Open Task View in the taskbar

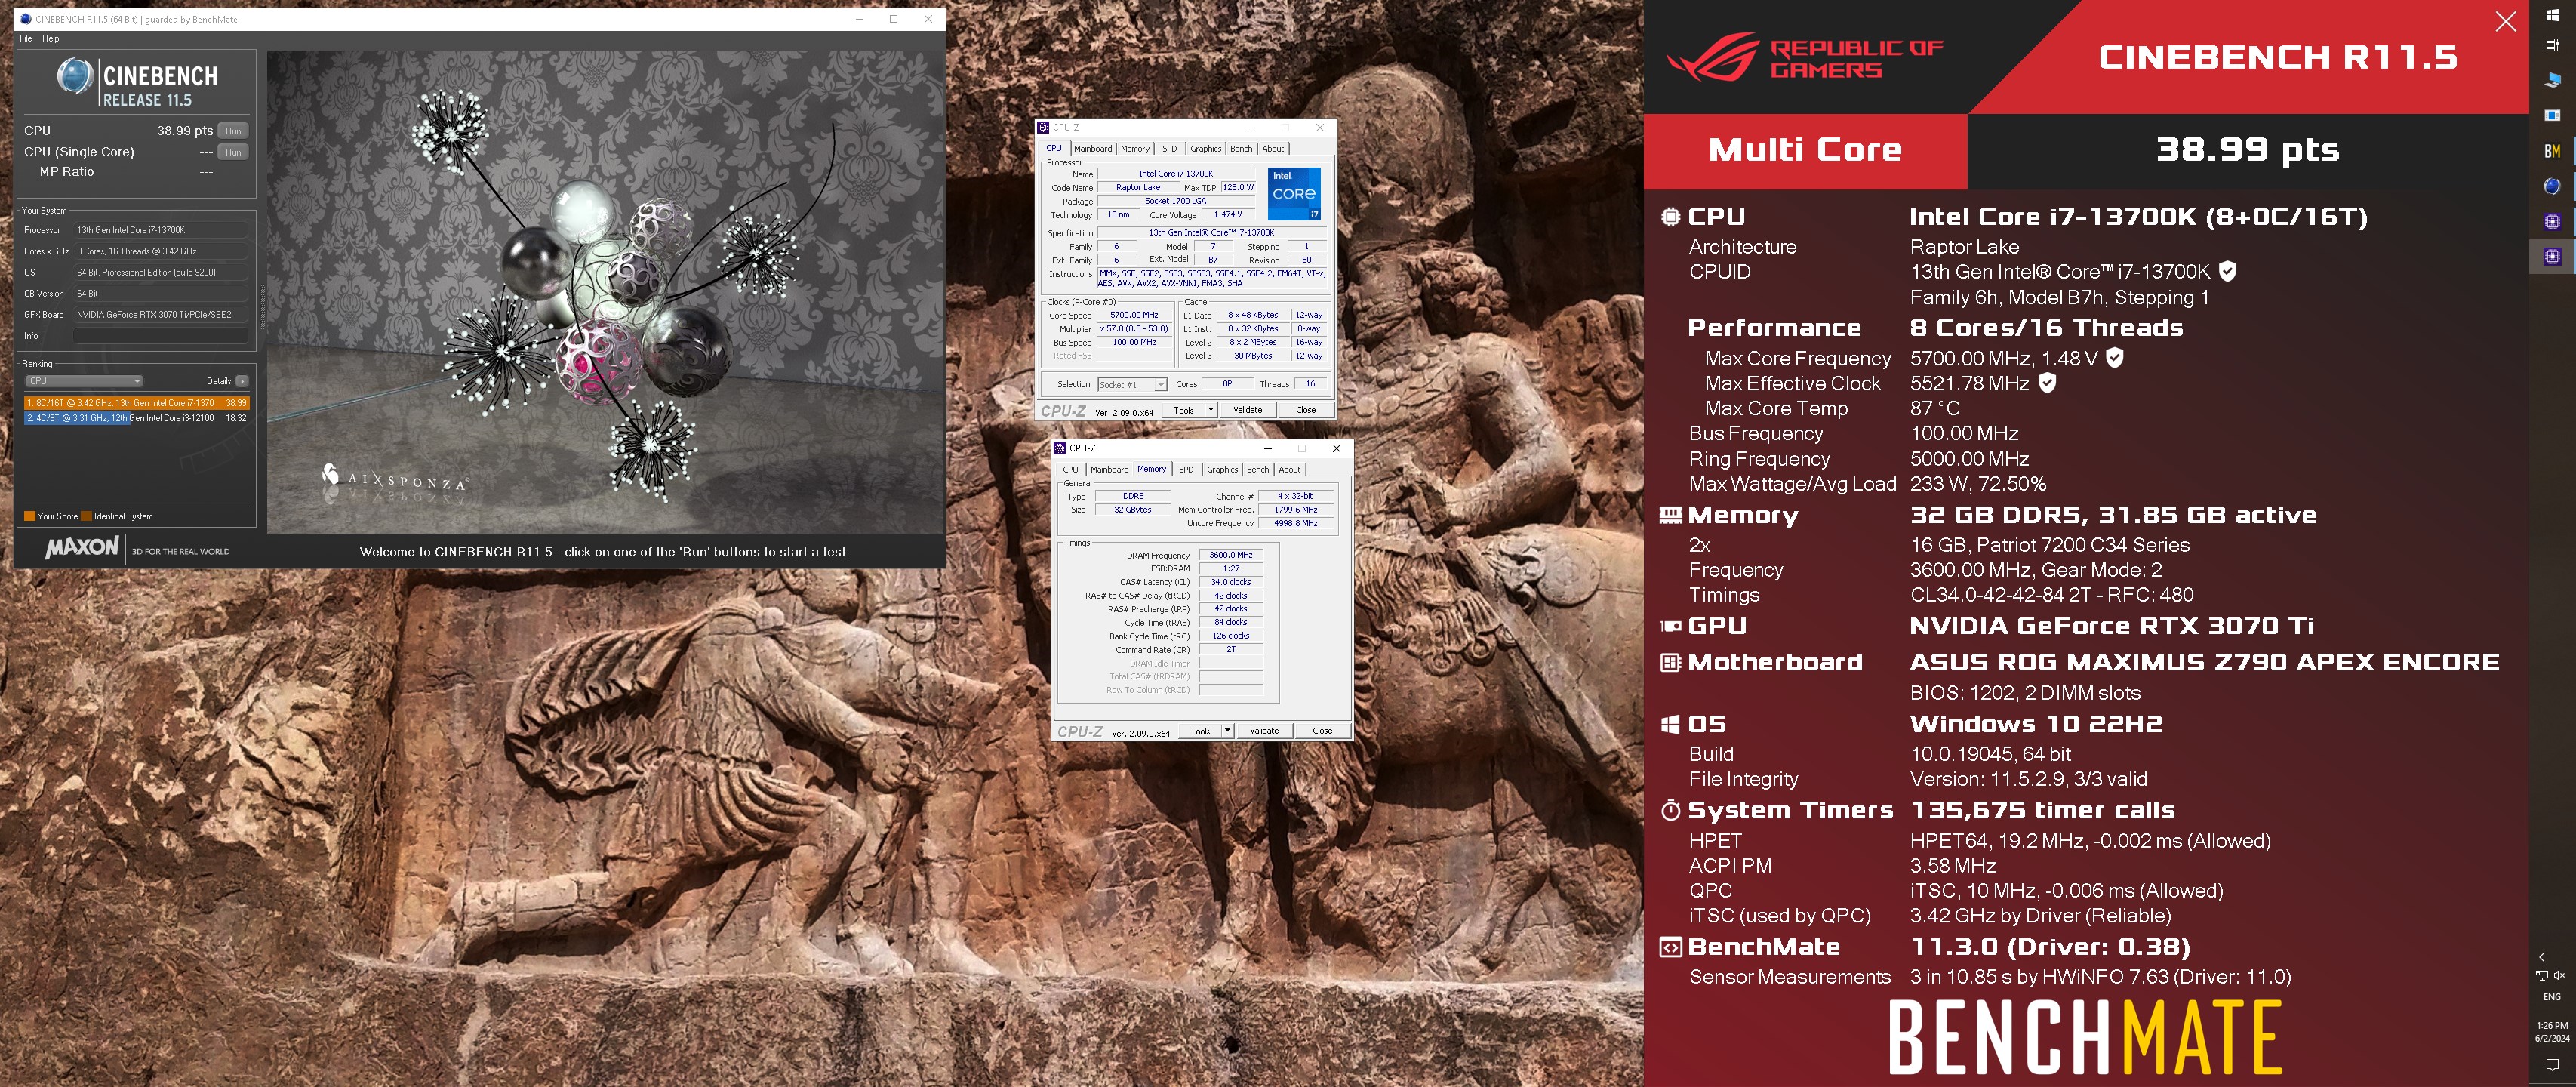coord(2552,45)
